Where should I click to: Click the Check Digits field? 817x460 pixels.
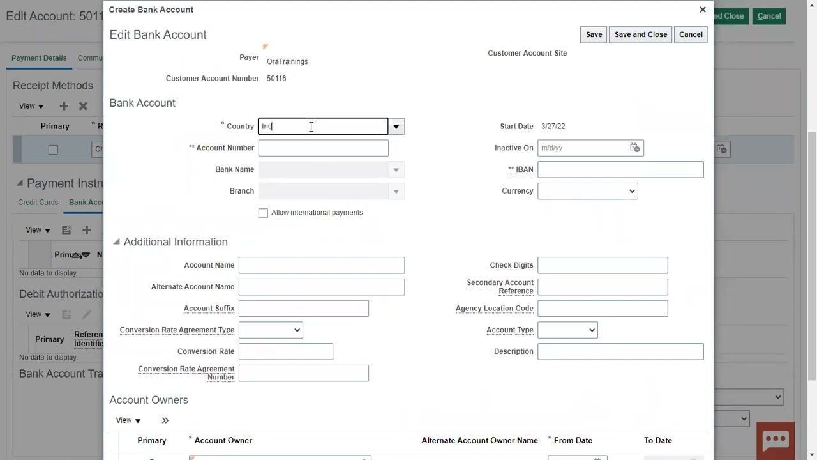pyautogui.click(x=603, y=265)
